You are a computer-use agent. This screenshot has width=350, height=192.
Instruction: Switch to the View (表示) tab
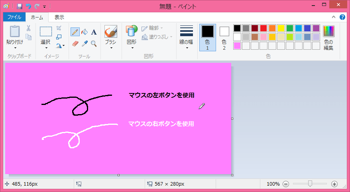pos(59,17)
